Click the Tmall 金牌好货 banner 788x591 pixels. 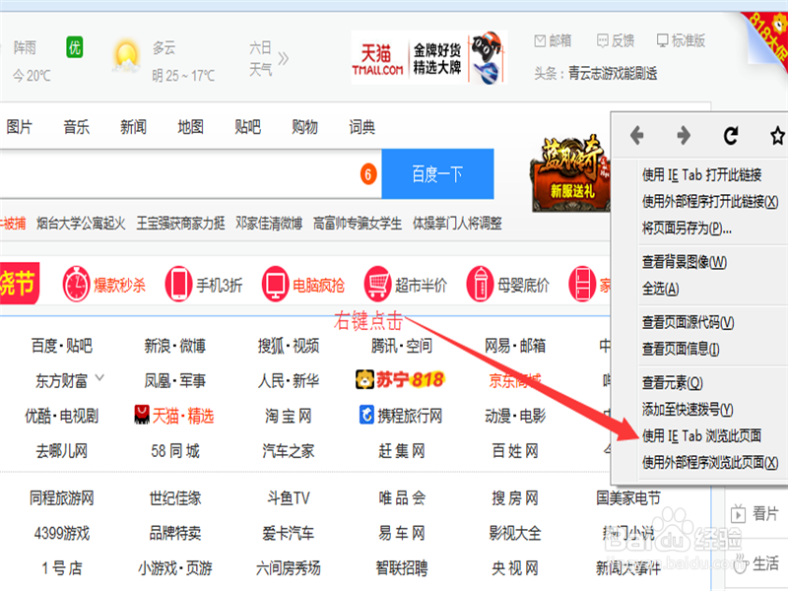[x=429, y=57]
